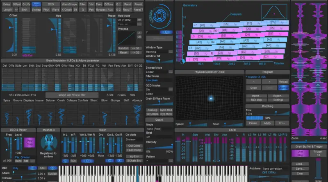Toggle Link under In L and In R
The height and width of the screenshot is (182, 328).
click(x=65, y=161)
